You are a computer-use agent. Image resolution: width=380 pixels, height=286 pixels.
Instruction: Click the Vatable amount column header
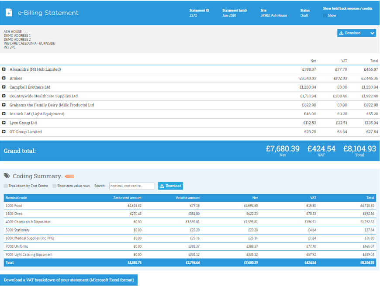[x=187, y=198]
